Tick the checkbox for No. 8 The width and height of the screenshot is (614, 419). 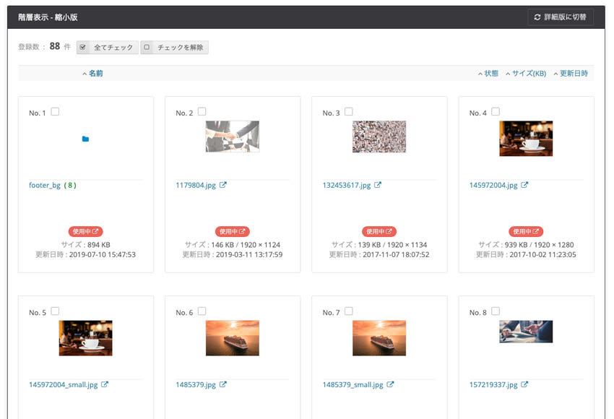pos(496,311)
